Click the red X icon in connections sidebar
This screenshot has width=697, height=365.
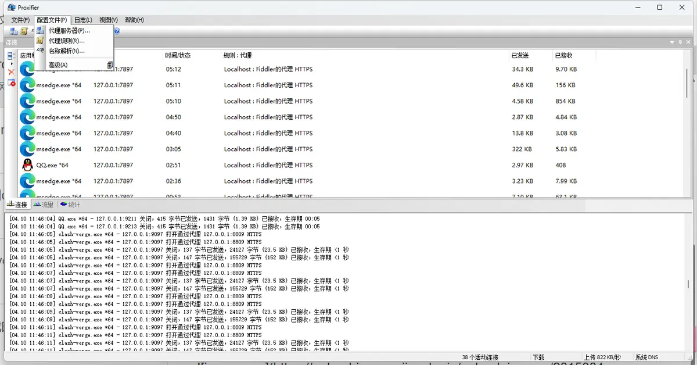coord(11,72)
